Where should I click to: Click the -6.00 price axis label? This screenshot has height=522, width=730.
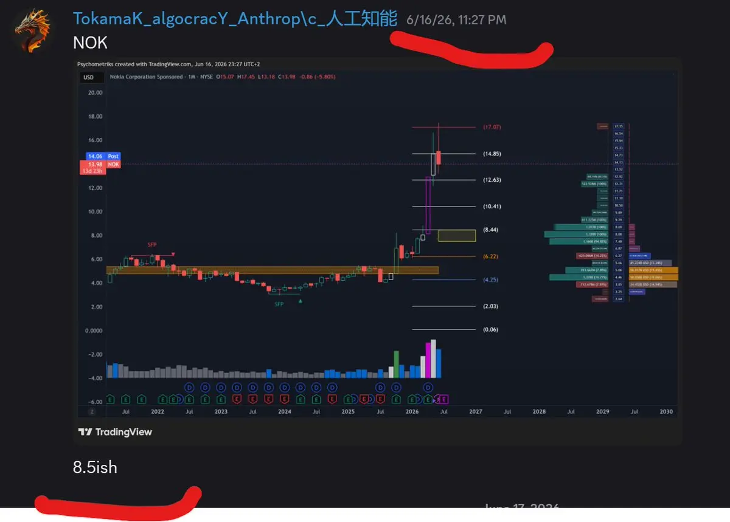click(94, 402)
